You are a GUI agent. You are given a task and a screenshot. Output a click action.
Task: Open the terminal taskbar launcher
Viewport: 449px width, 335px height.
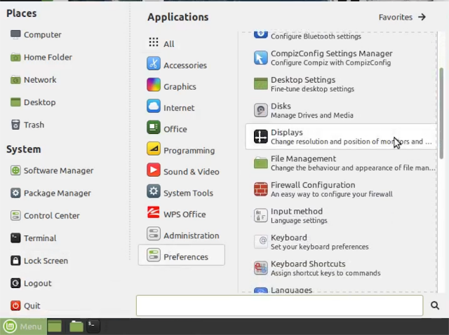(x=93, y=327)
